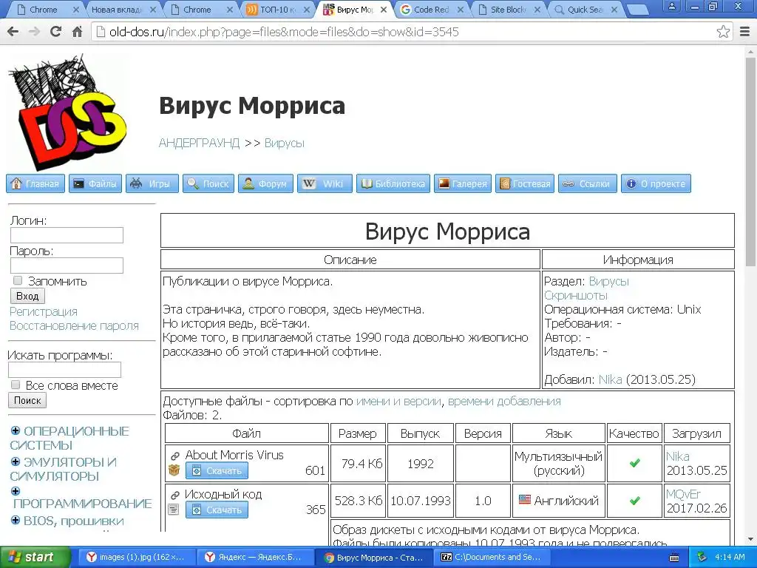This screenshot has height=568, width=757.
Task: Open Файлы in the navigation bar
Action: (x=95, y=183)
